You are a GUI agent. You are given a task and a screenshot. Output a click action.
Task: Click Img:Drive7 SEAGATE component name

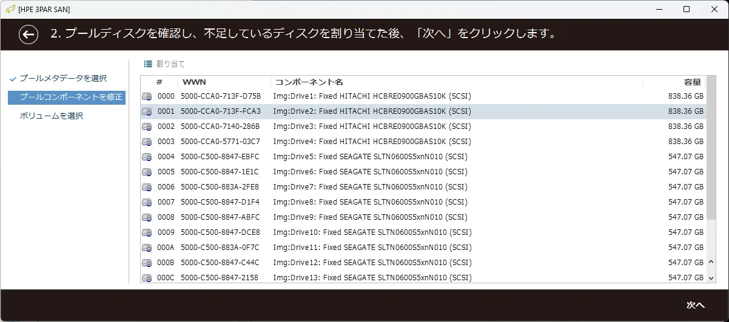coord(370,187)
